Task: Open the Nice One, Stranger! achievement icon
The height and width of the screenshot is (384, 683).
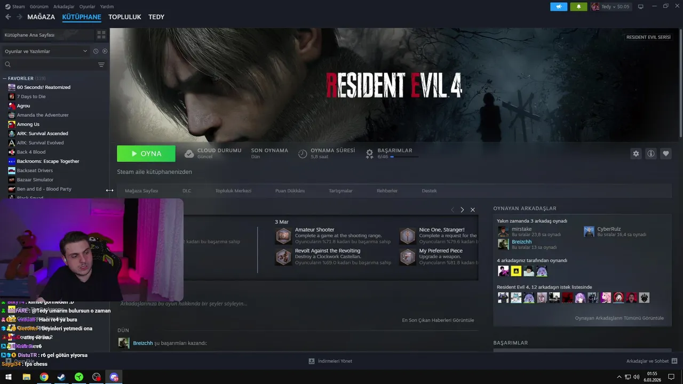Action: (x=408, y=236)
